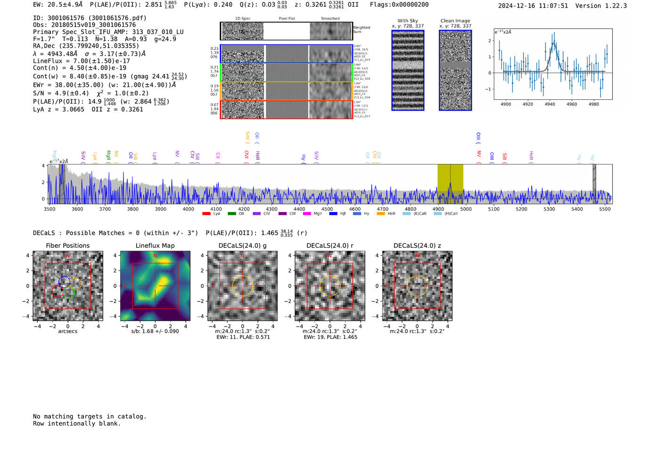This screenshot has height=449, width=660.
Task: Click the blue fiber circle in Fiber Positions
Action: pos(64,282)
